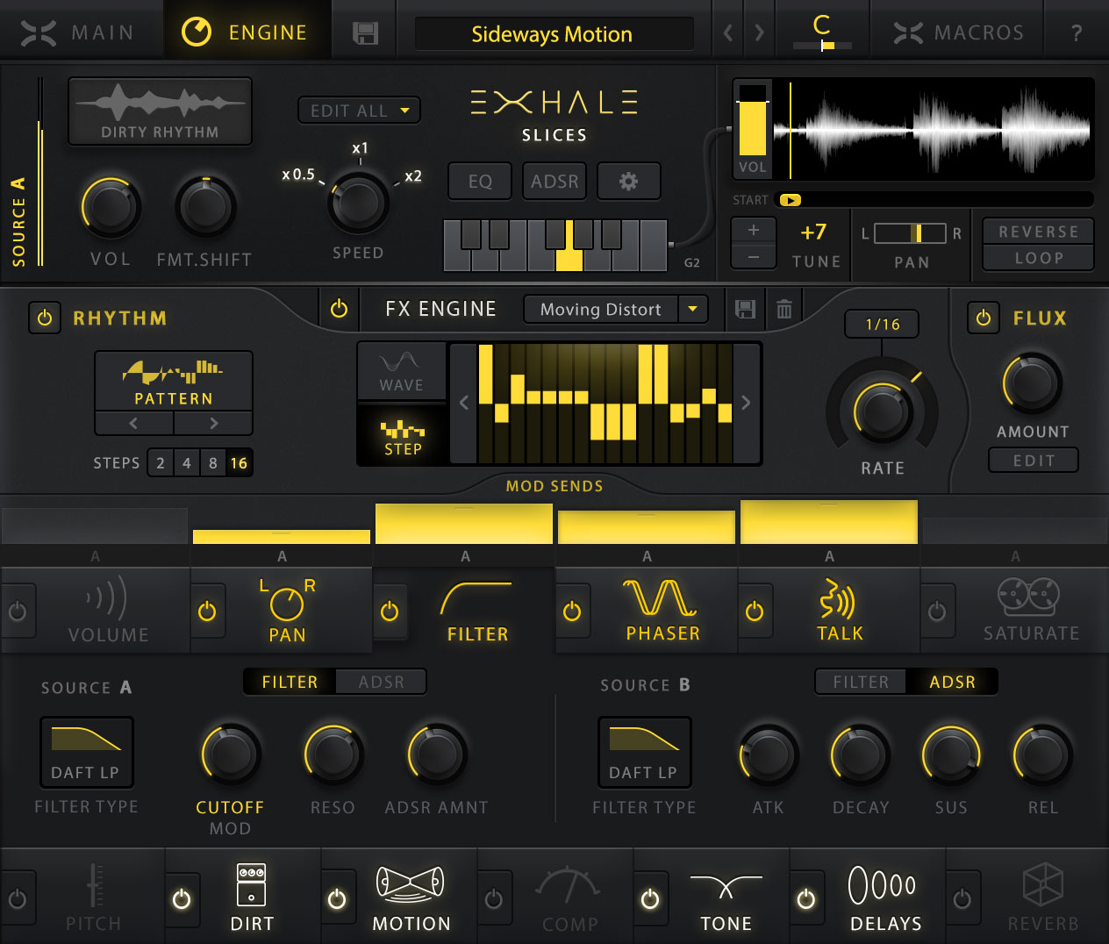Save the current FX Engine preset

pos(745,309)
